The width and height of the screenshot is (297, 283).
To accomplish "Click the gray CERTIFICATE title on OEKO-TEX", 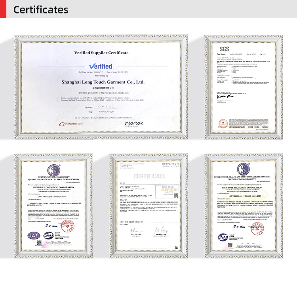I will (x=149, y=176).
